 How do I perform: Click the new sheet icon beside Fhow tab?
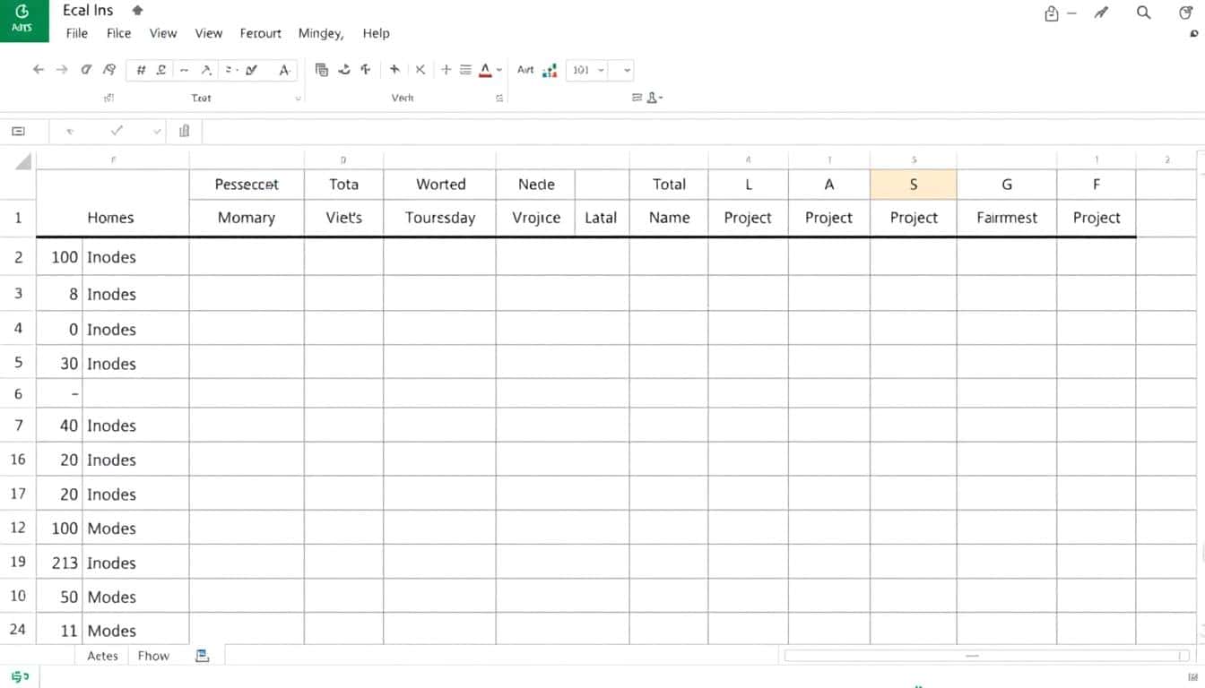pos(203,656)
